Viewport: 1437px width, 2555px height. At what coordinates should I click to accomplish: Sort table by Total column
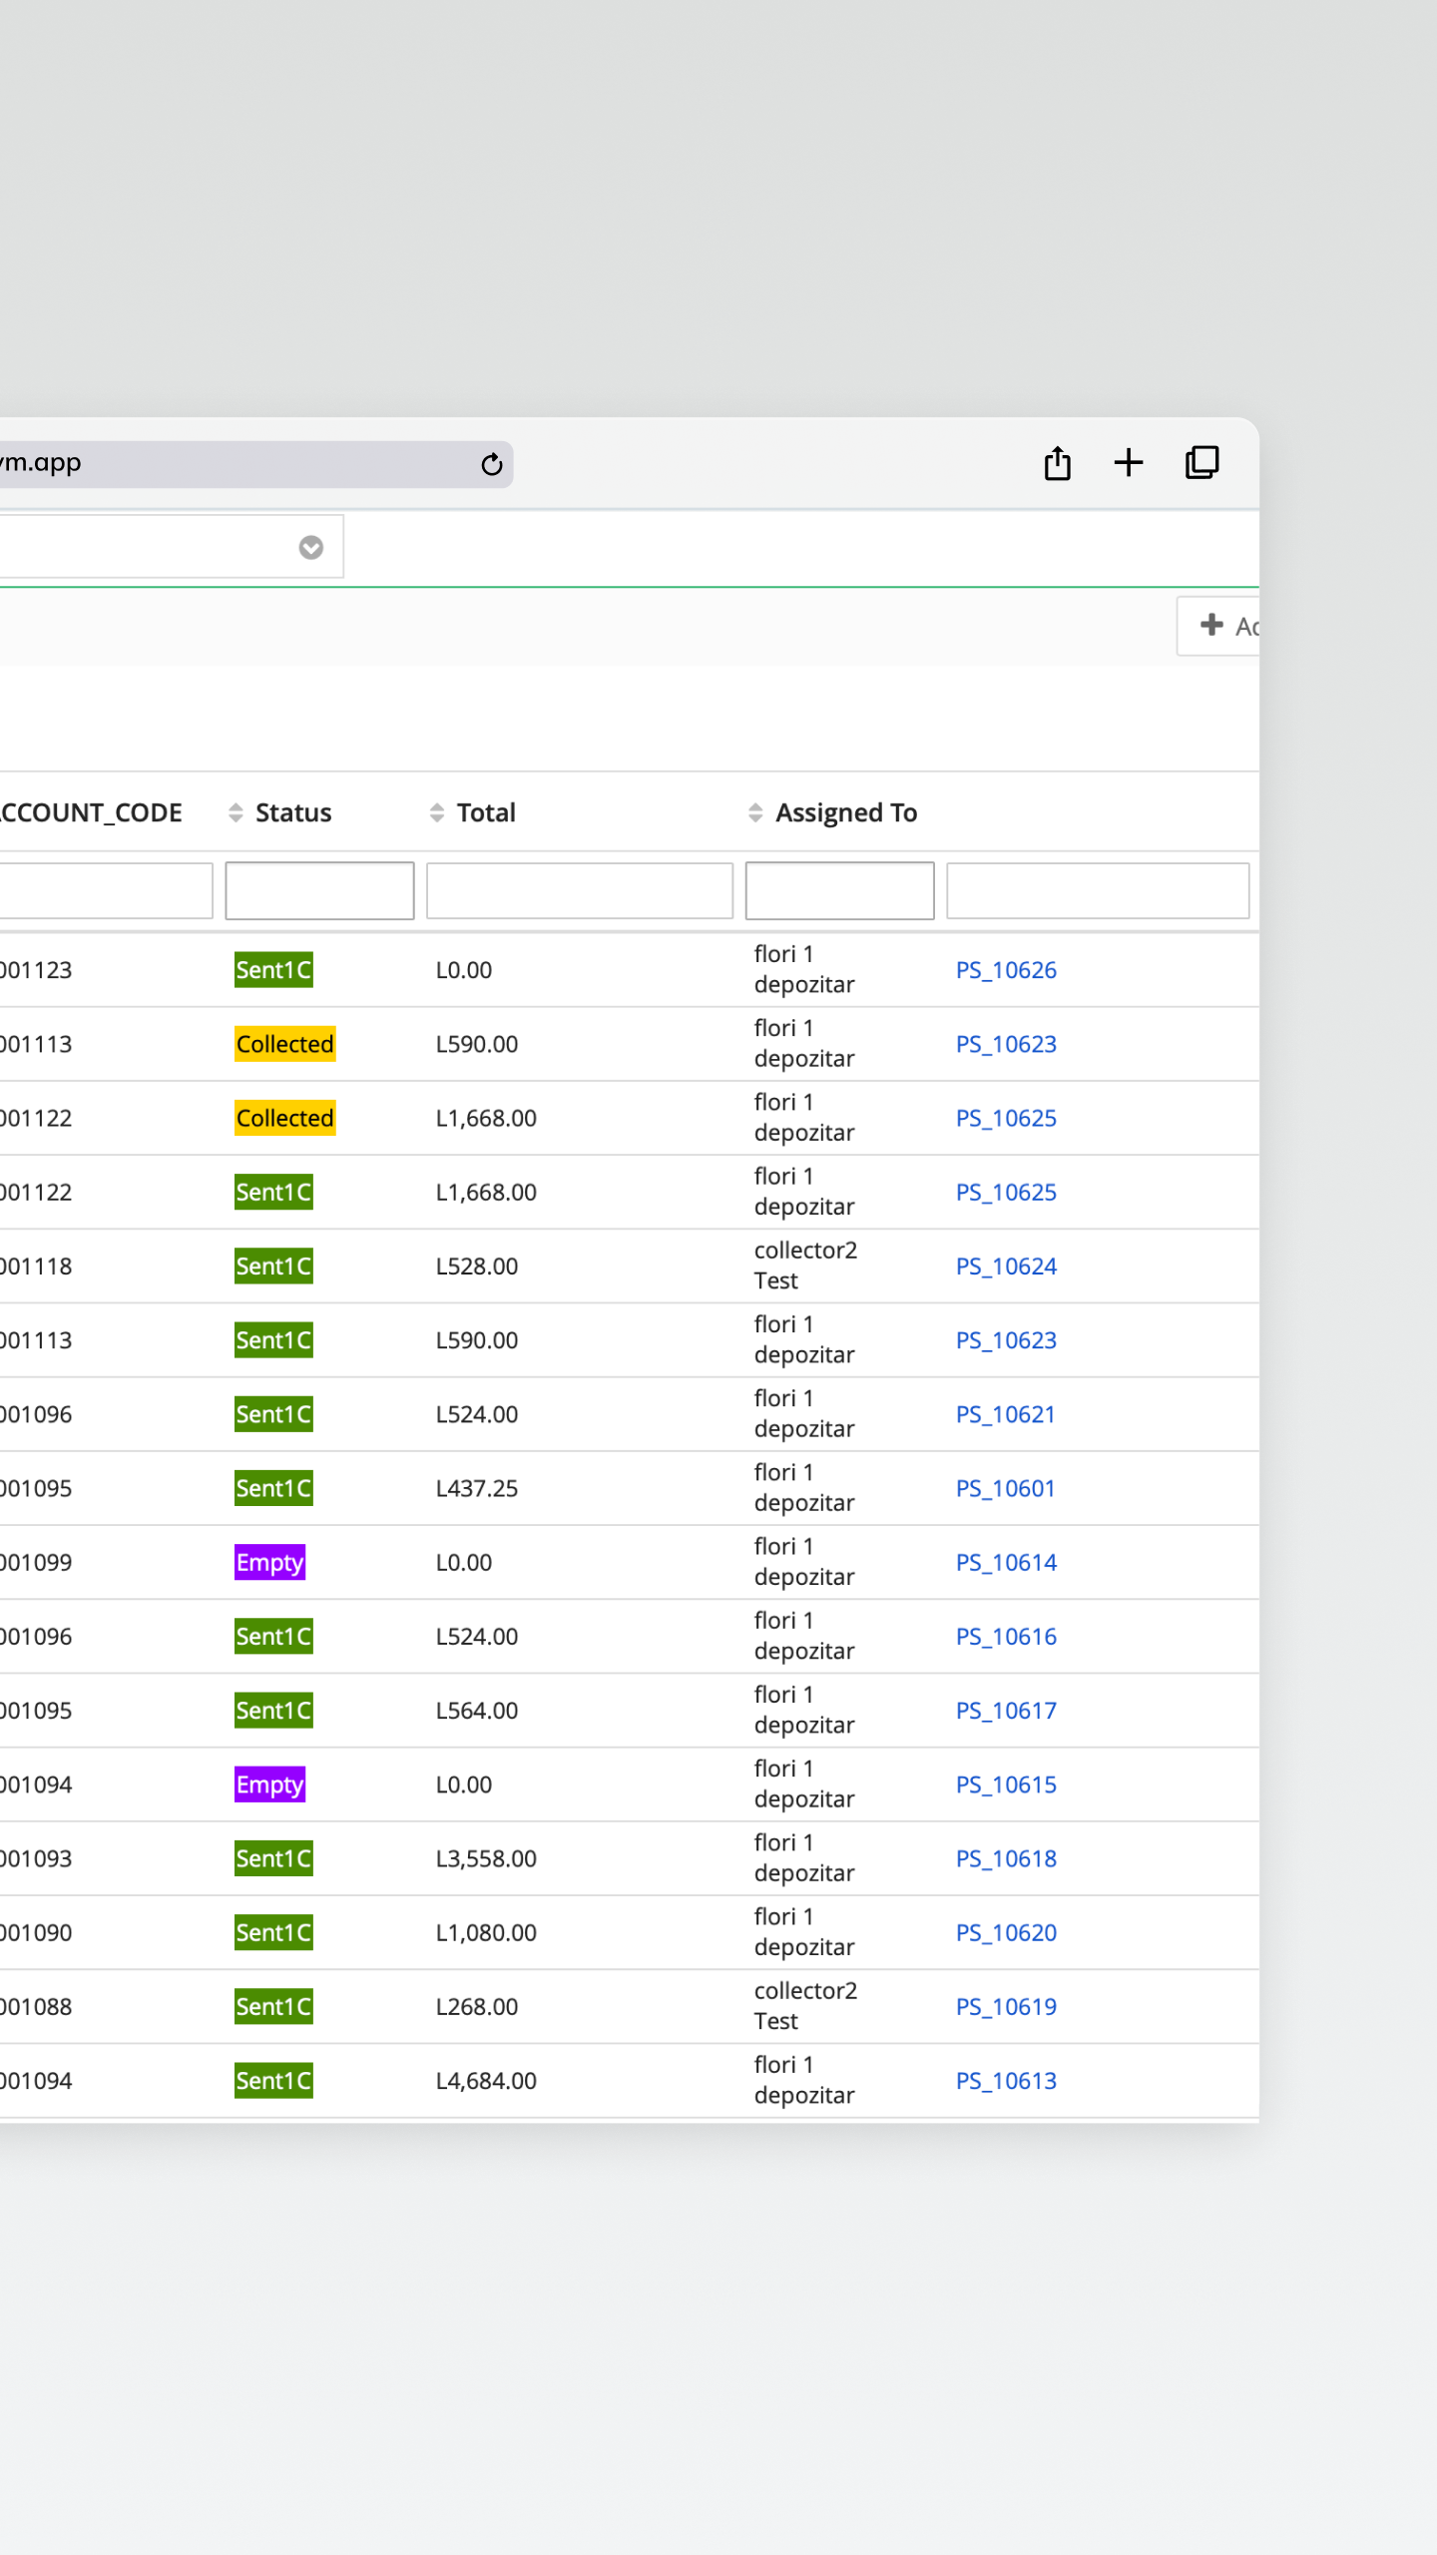pos(485,812)
